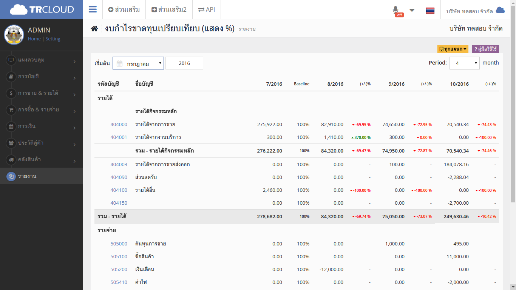
Task: Open the API menu item
Action: tap(206, 9)
